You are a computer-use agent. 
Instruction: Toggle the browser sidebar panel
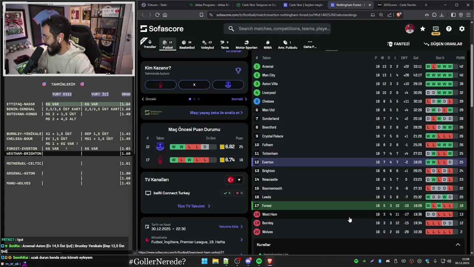point(453,15)
